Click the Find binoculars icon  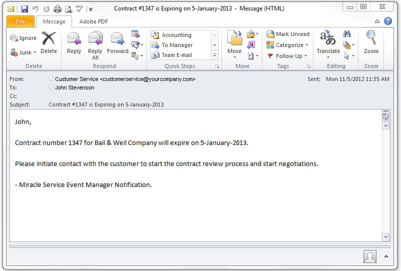[347, 33]
